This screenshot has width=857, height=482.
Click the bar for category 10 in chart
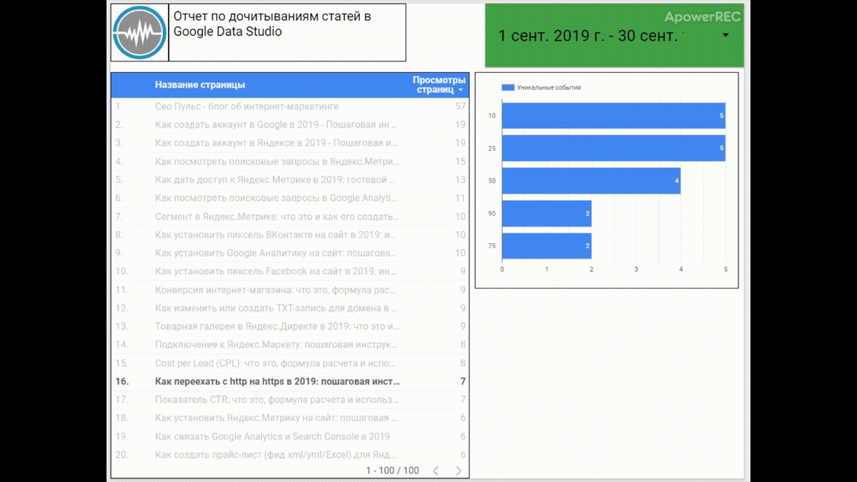pos(613,116)
